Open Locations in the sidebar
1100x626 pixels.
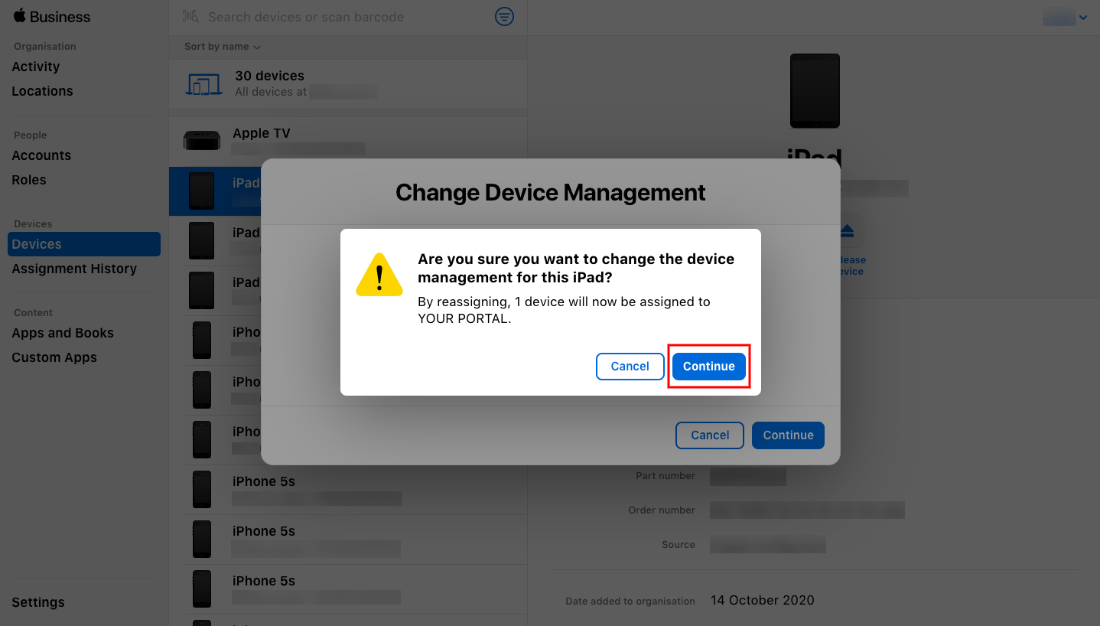[x=43, y=91]
